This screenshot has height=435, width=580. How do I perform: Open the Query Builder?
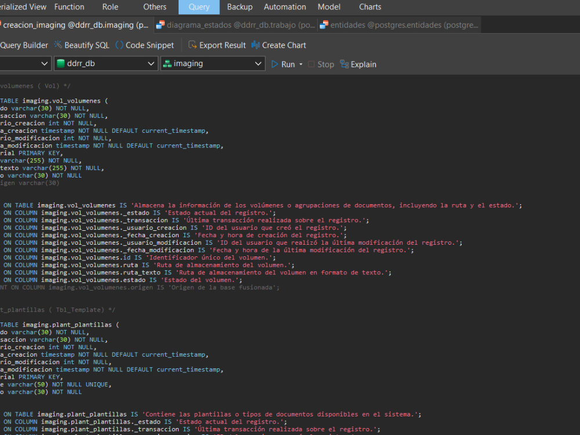click(x=24, y=45)
